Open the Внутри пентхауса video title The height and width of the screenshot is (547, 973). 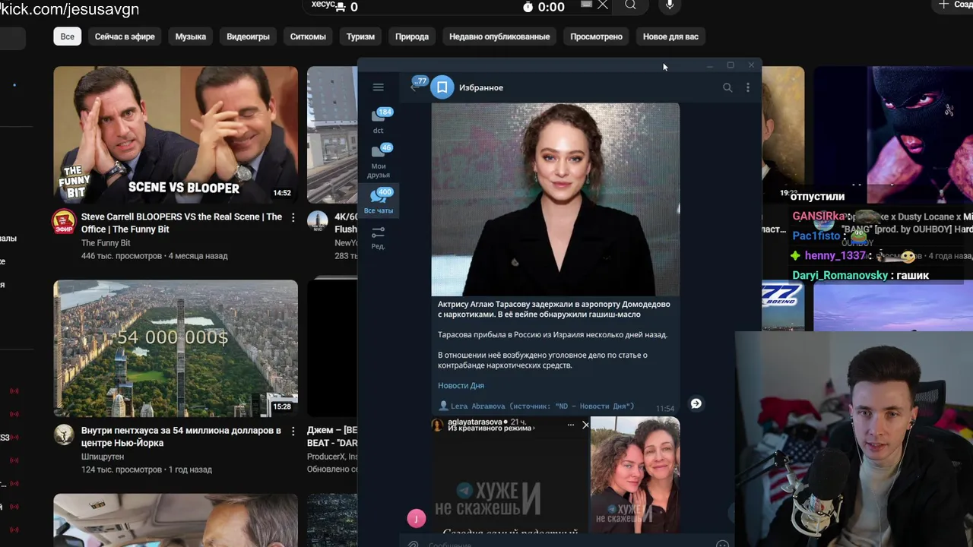point(181,436)
